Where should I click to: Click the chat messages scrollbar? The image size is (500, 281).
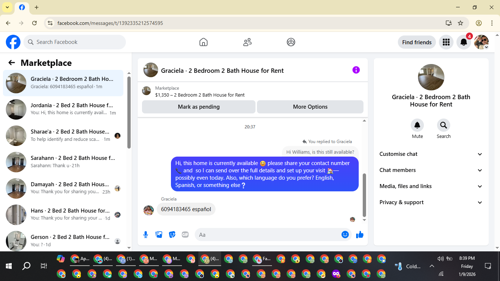pos(364,195)
